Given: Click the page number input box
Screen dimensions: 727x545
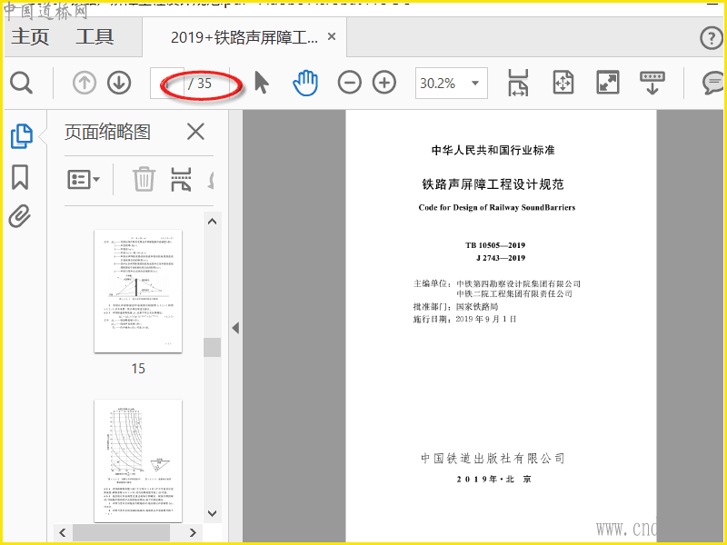Looking at the screenshot, I should [x=167, y=83].
